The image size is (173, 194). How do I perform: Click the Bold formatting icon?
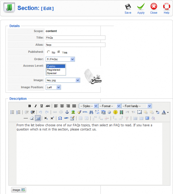[x=29, y=106]
